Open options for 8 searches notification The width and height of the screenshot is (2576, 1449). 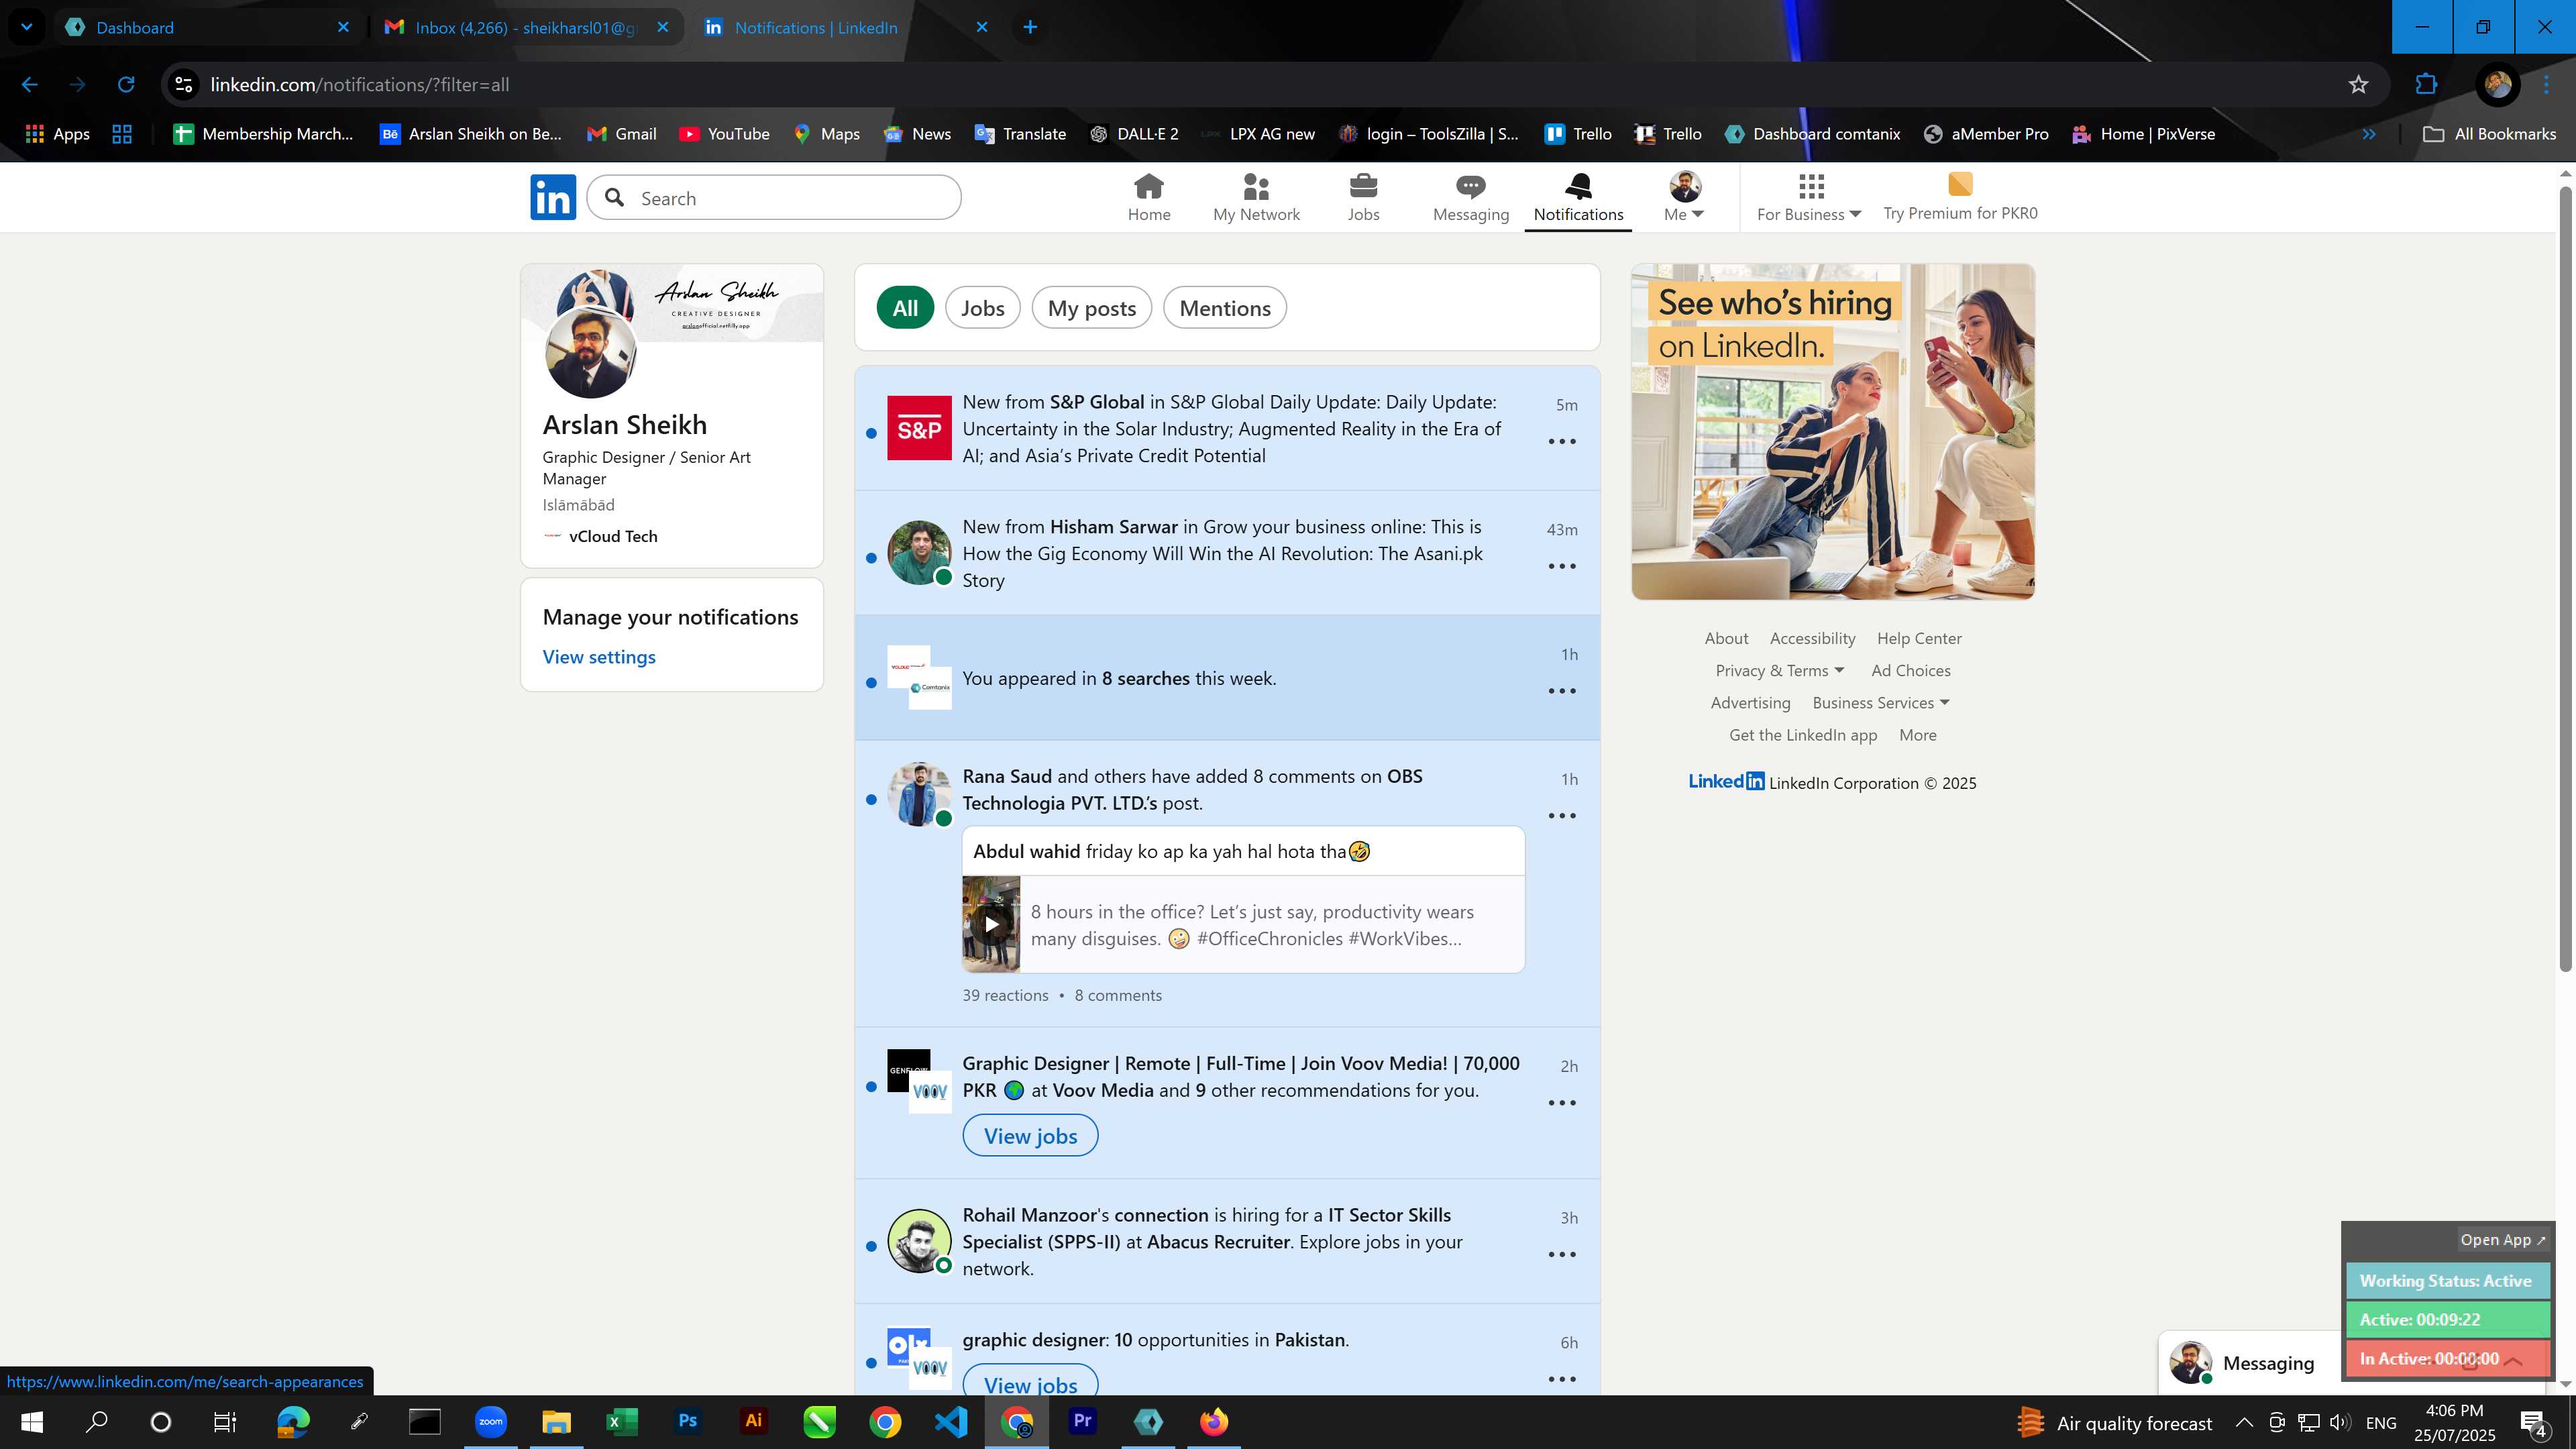[1562, 691]
